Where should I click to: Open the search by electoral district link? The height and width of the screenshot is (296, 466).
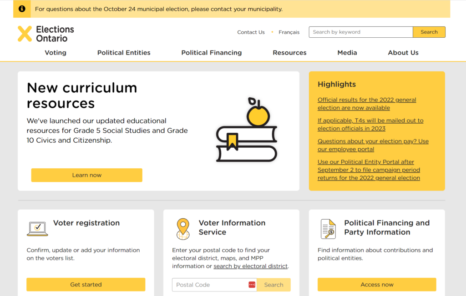[x=251, y=266]
